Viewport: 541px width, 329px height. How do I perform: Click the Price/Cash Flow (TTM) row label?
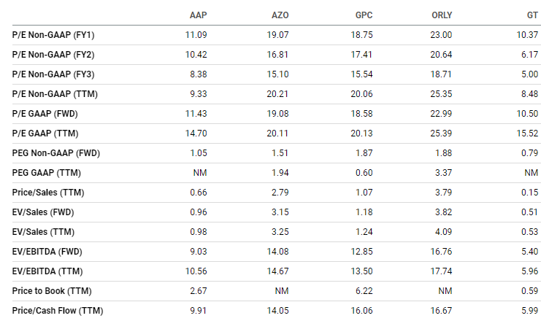pyautogui.click(x=58, y=311)
